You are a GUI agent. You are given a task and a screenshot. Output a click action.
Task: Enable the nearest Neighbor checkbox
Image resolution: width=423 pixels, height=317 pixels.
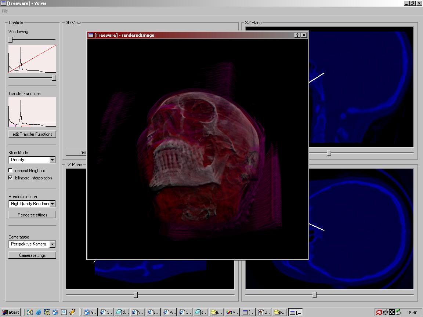tap(11, 171)
